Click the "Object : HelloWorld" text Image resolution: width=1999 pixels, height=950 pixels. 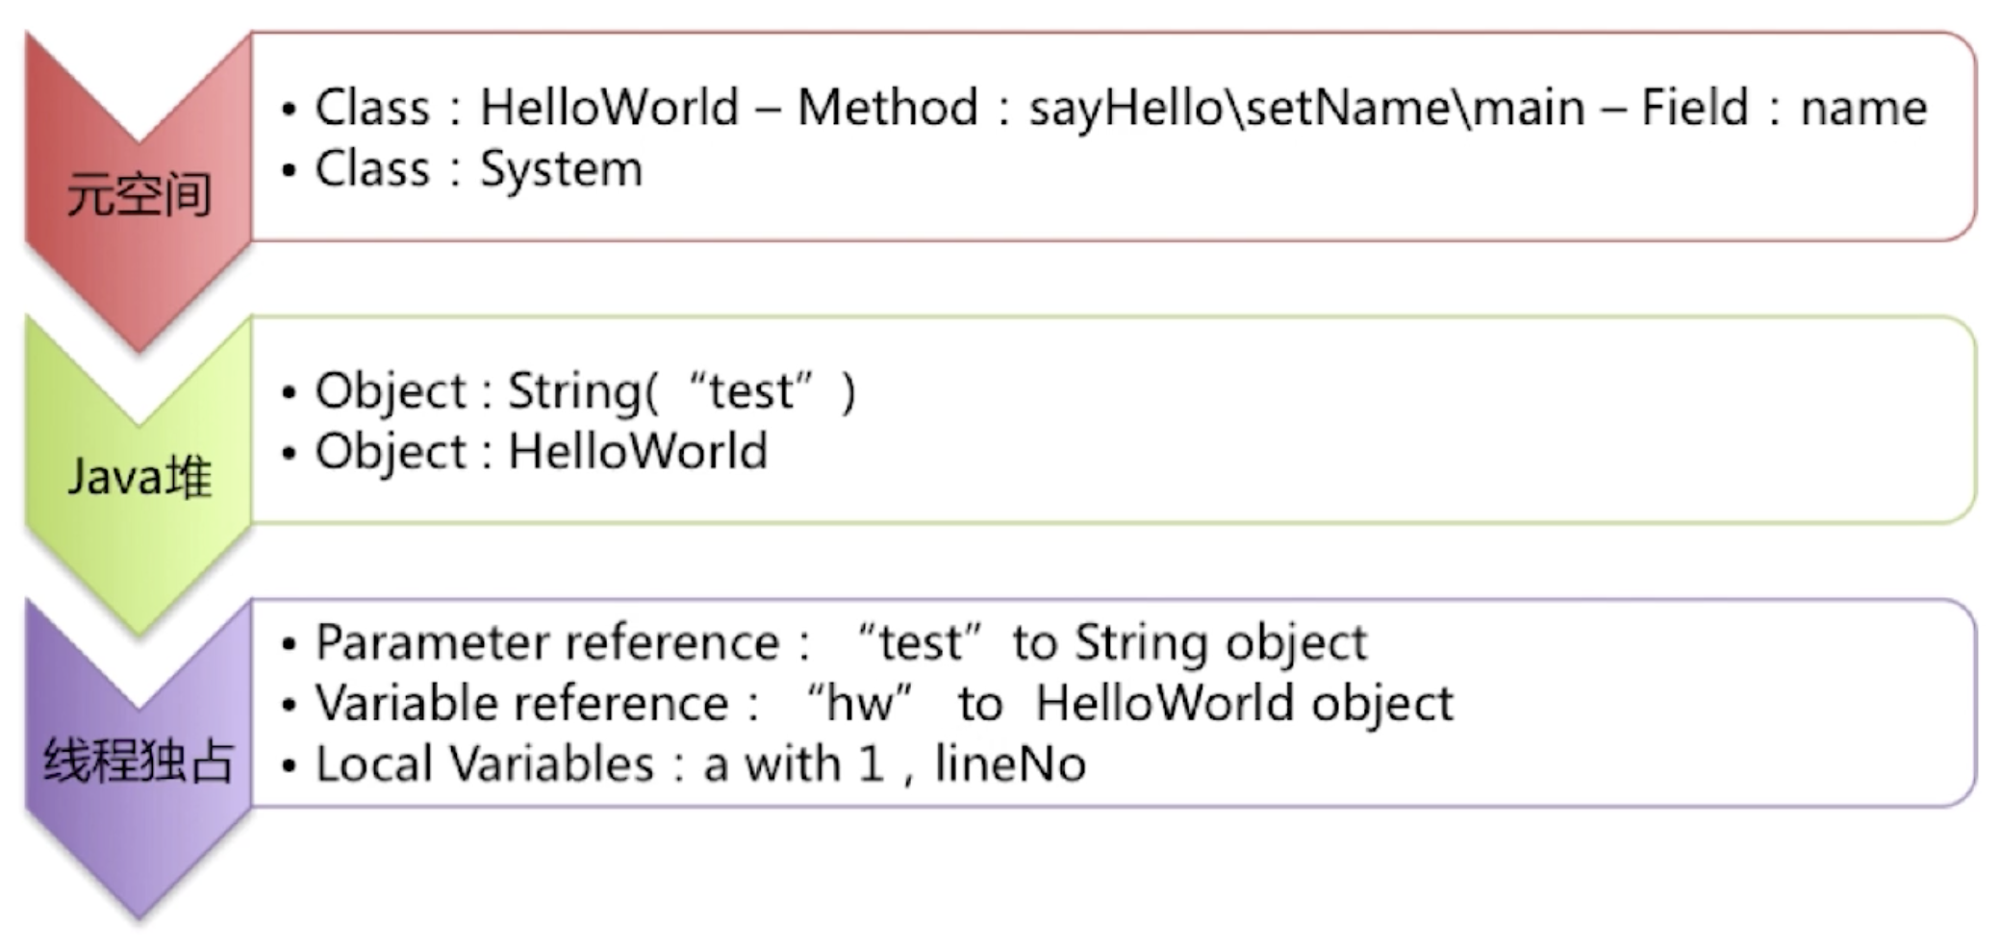click(x=541, y=451)
